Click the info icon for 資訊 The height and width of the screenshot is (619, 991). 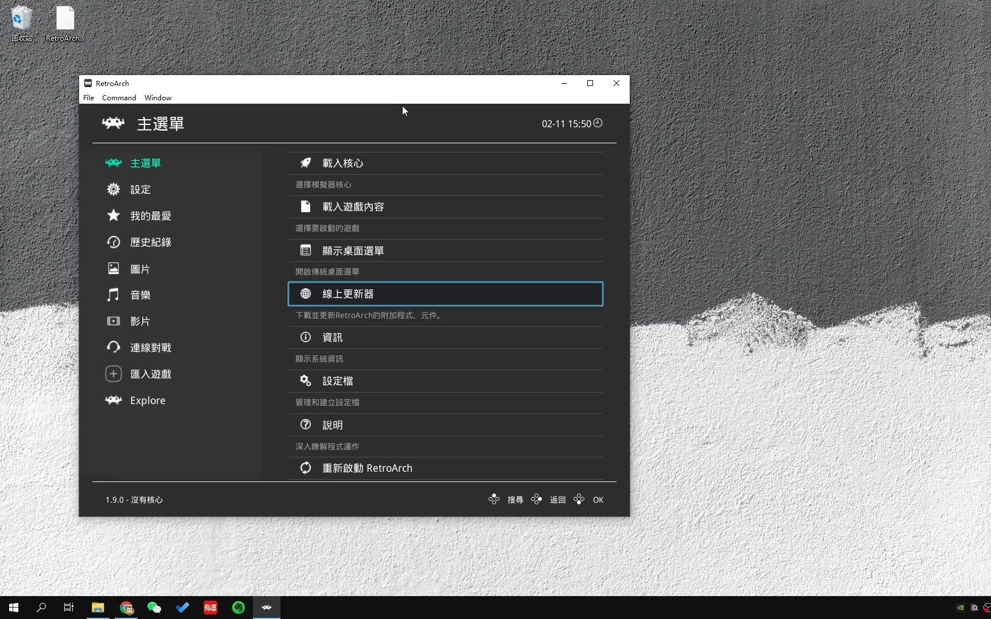(x=306, y=337)
